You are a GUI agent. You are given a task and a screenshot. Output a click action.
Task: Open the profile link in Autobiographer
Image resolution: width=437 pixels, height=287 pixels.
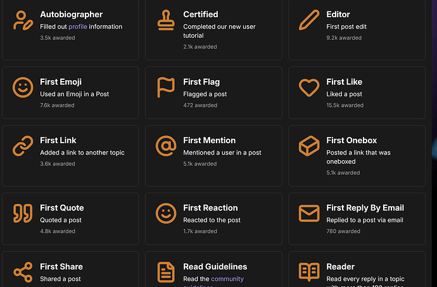click(78, 27)
